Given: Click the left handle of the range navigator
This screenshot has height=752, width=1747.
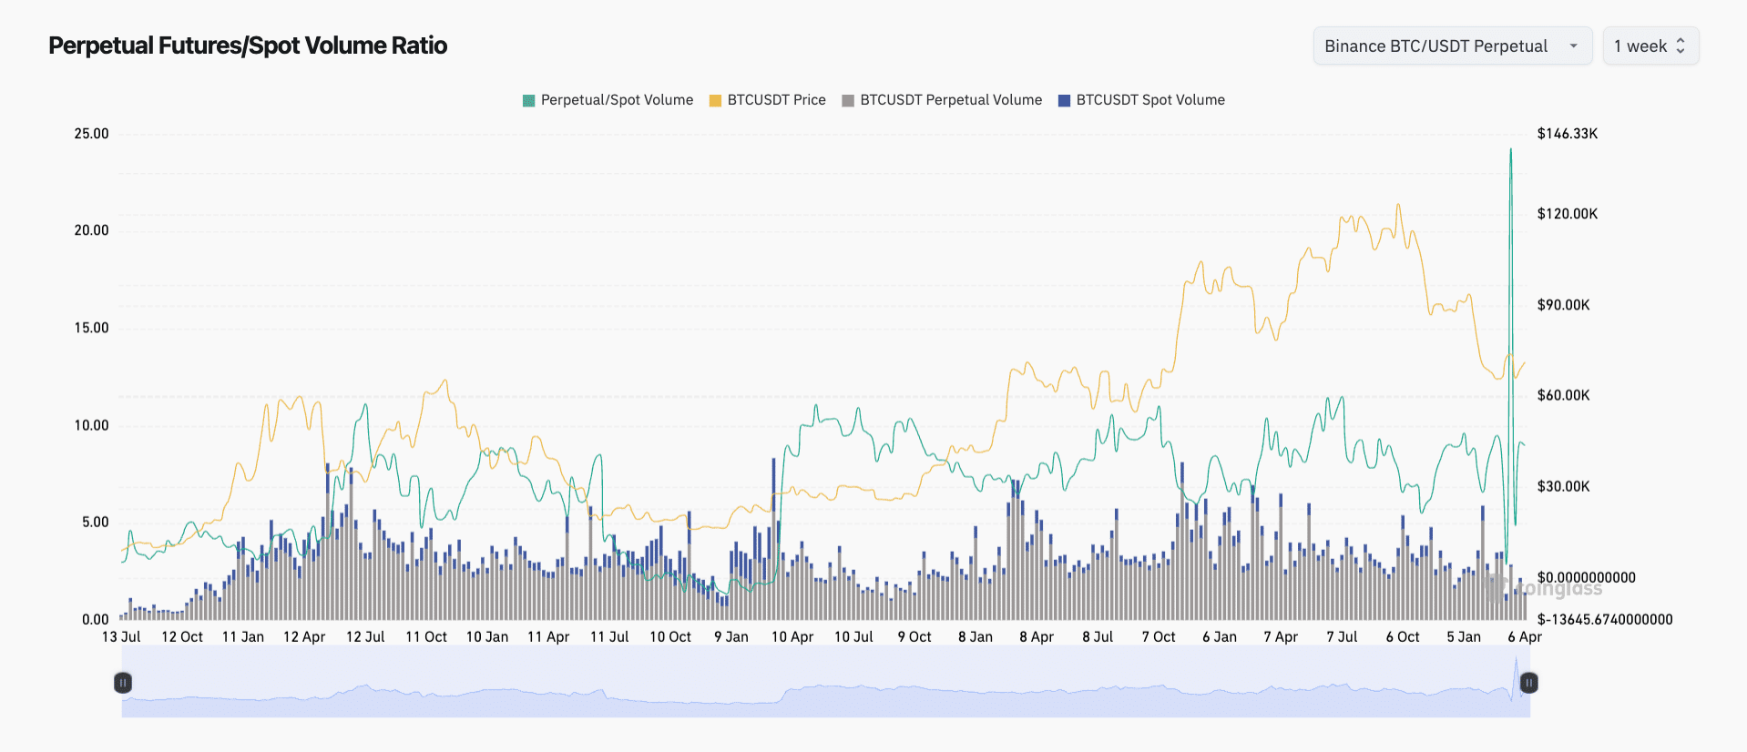Looking at the screenshot, I should (x=123, y=683).
